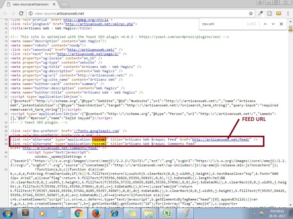
Task: Click the Yoast SEO plugin v4.0.2 comment line
Action: point(120,37)
